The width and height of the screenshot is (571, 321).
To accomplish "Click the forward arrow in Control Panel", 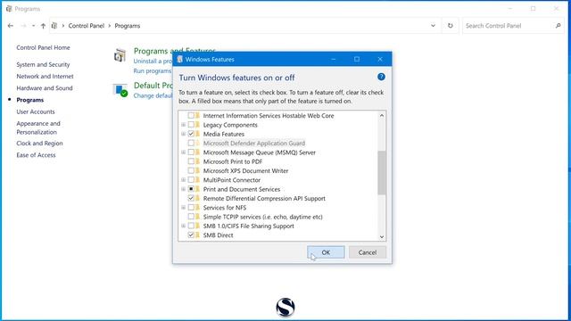I will click(x=23, y=26).
